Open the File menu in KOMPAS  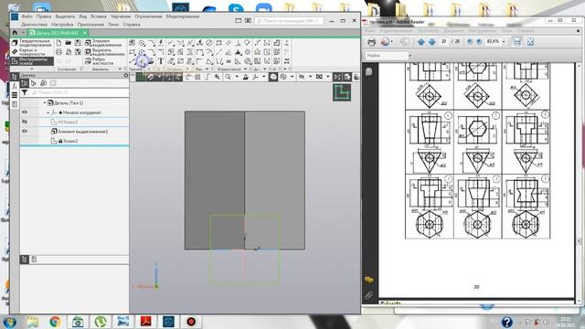[27, 16]
